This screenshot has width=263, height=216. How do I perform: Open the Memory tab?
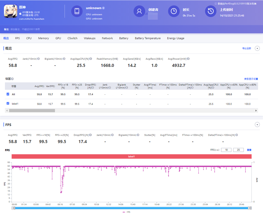click(44, 38)
